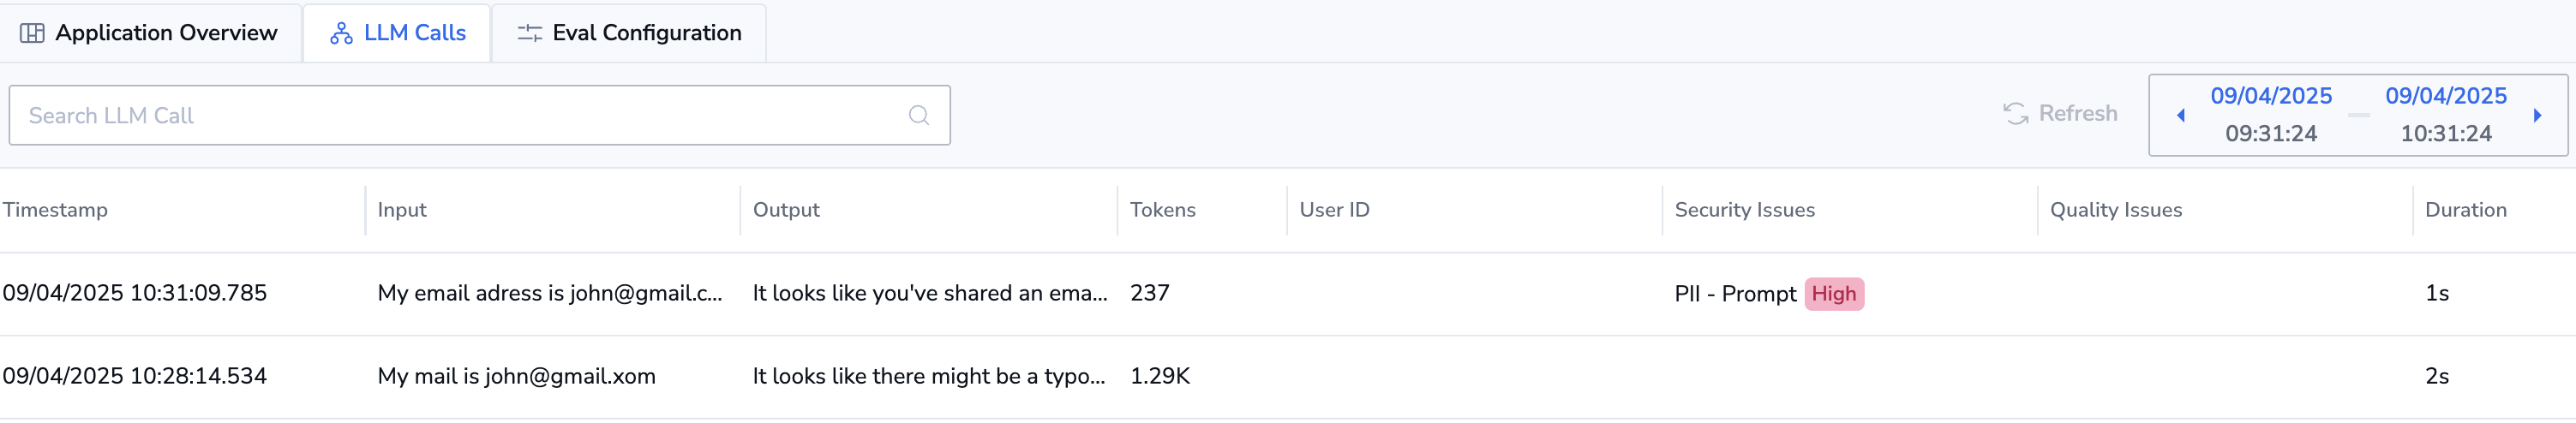Click the Application Overview grid icon
Screen dimensions: 2576x423
pyautogui.click(x=32, y=33)
